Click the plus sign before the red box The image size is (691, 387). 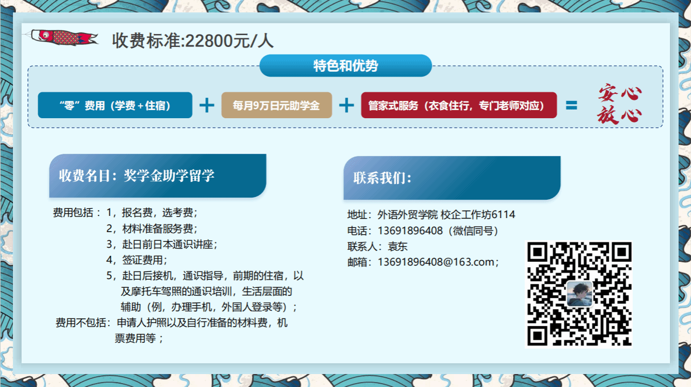point(346,105)
